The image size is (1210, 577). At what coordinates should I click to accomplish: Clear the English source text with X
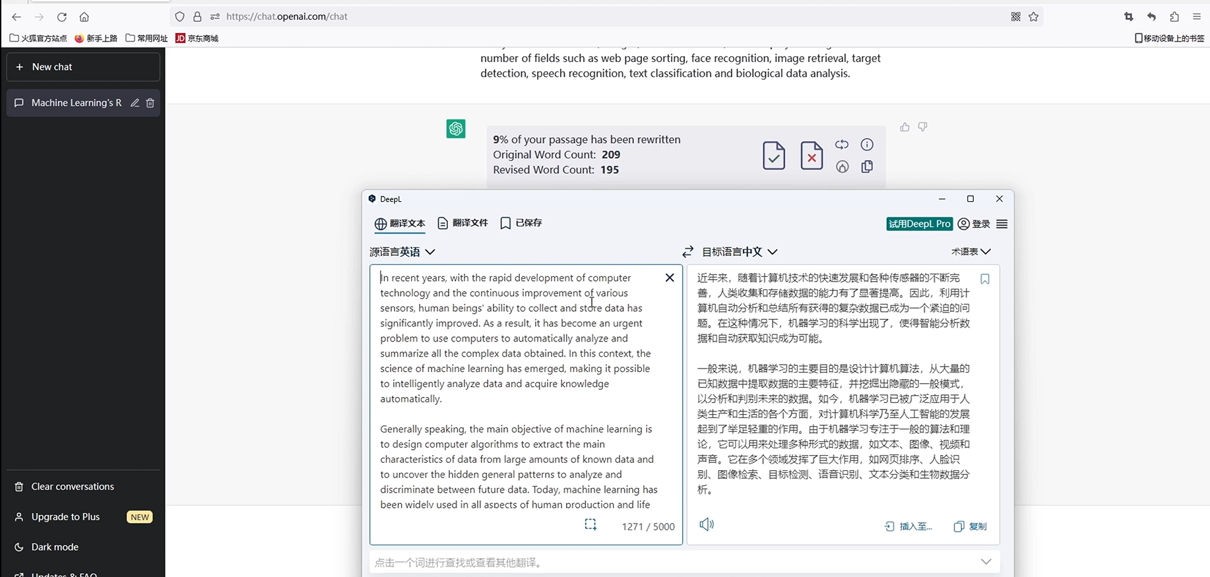670,278
